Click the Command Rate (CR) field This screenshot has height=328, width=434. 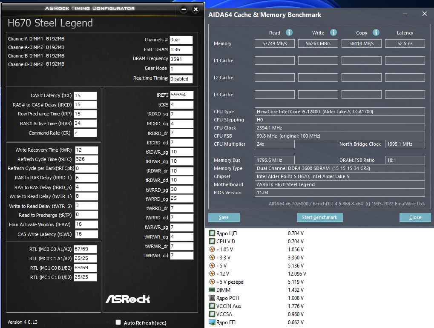(86, 133)
